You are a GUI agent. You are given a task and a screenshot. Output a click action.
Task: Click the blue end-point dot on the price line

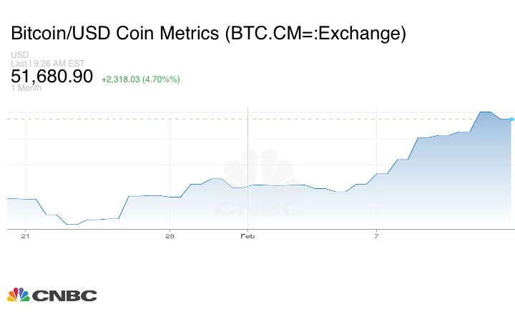pos(511,119)
